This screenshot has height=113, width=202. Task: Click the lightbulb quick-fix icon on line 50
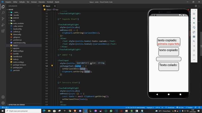52,66
